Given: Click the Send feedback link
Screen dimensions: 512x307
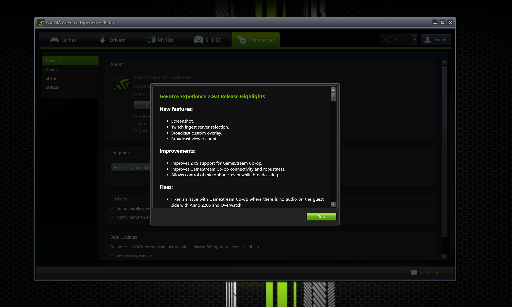Looking at the screenshot, I should click(432, 273).
